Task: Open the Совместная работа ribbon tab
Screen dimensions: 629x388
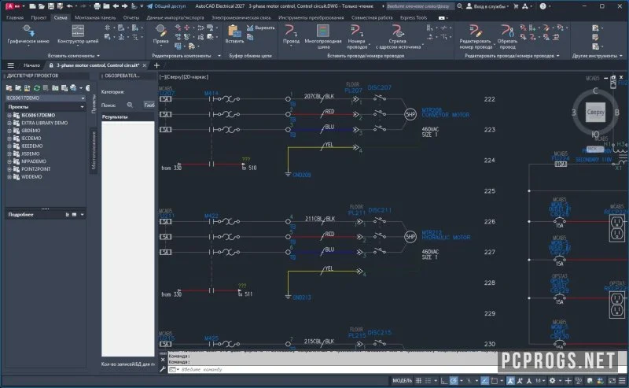Action: tap(372, 17)
